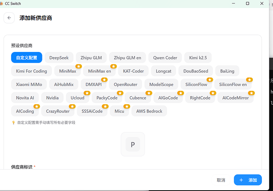Select the CrazyRouter preset
This screenshot has width=273, height=191.
point(58,111)
